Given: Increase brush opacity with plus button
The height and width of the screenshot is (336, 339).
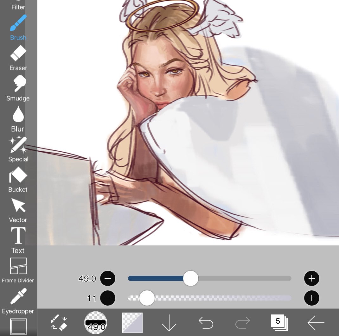Looking at the screenshot, I should (x=312, y=298).
